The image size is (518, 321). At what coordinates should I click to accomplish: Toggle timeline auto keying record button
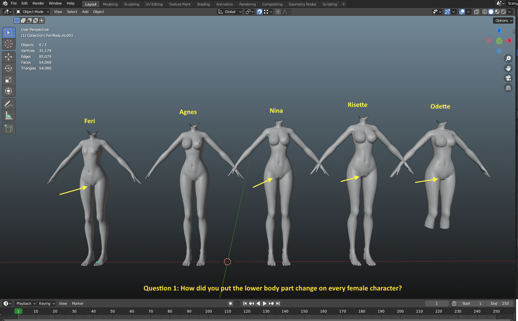coord(231,303)
